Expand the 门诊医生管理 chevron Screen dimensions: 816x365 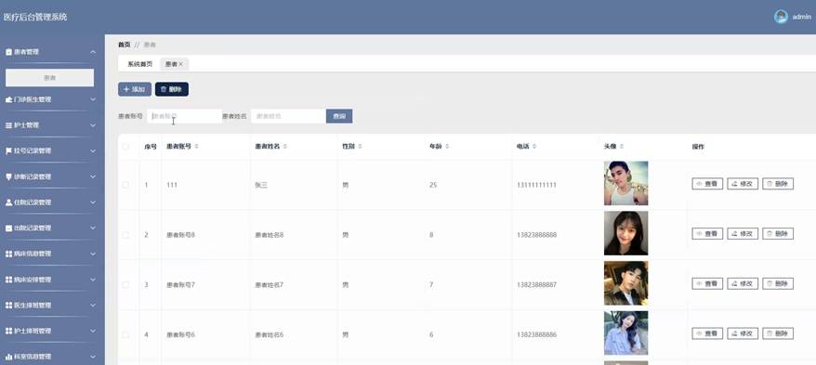tap(93, 99)
